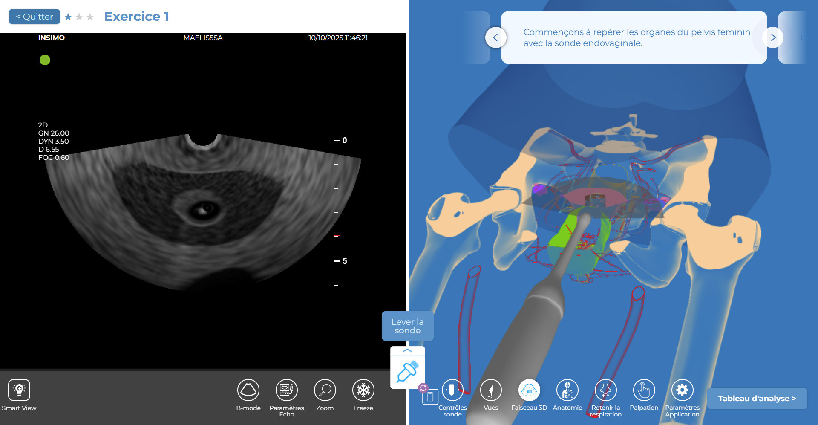818x425 pixels.
Task: Go to the next instruction card
Action: pyautogui.click(x=773, y=38)
